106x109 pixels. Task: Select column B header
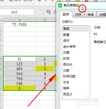pos(45,20)
